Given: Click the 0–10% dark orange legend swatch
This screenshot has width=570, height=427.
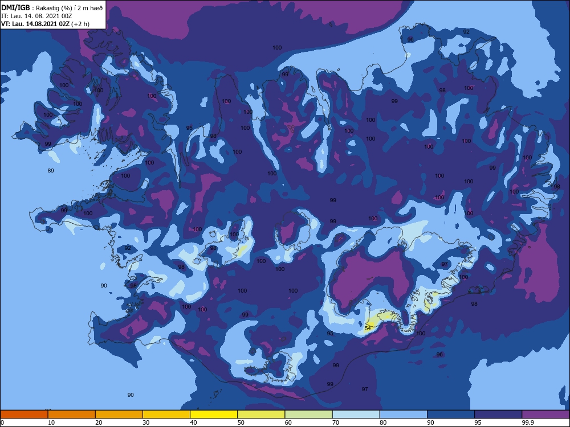Looking at the screenshot, I should (x=25, y=414).
